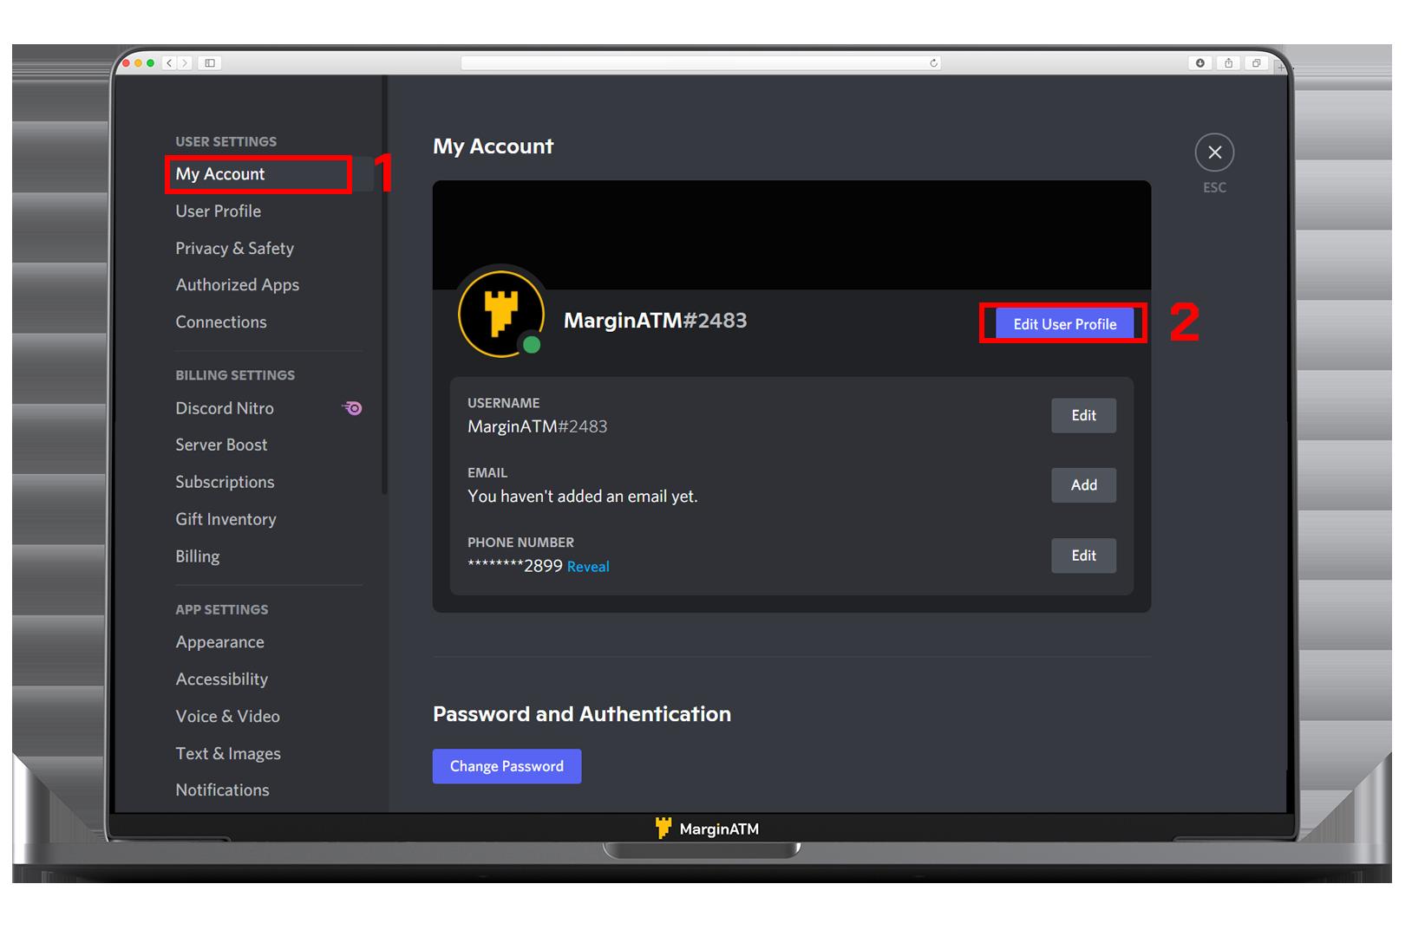Click the green online status indicator

532,345
